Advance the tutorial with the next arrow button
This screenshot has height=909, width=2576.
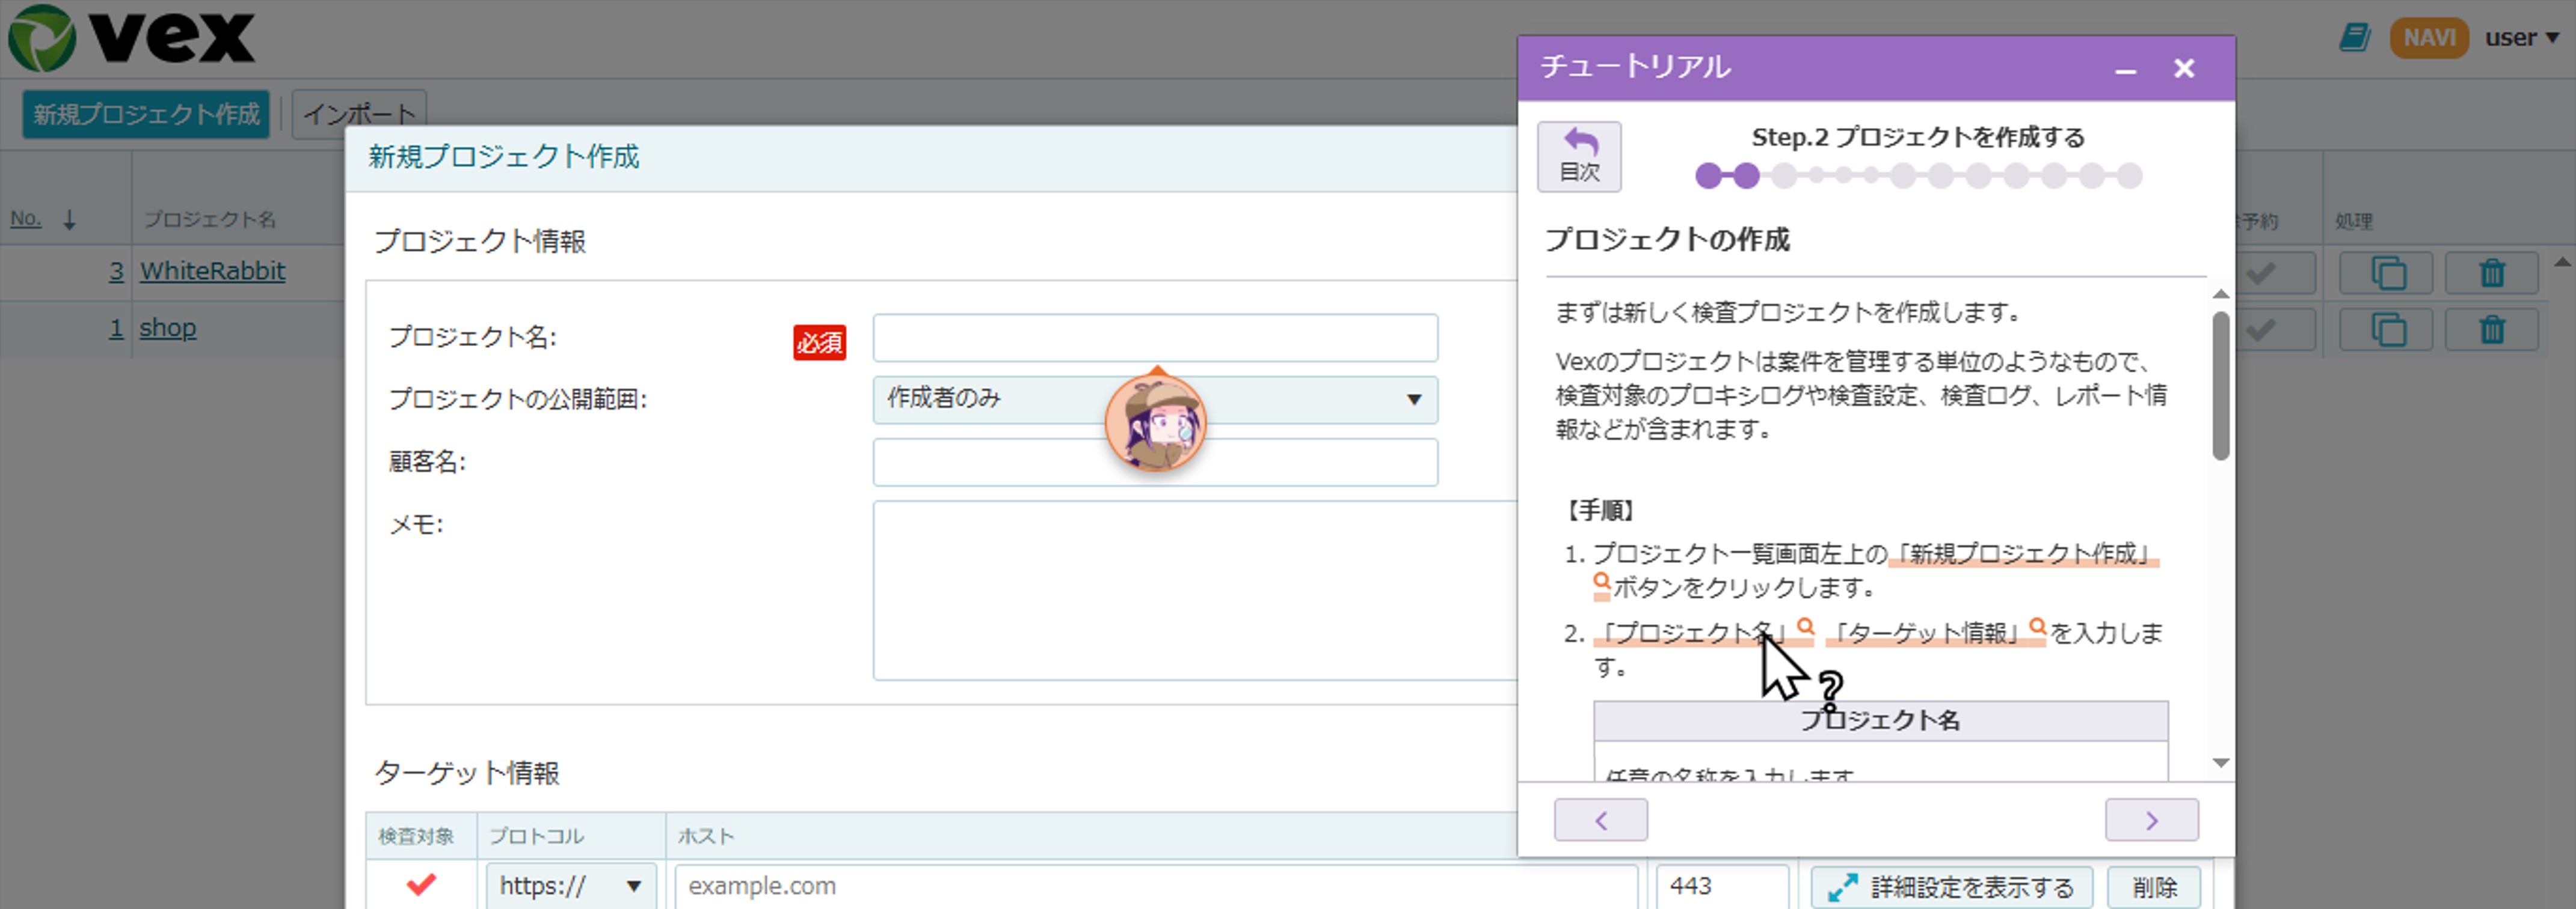pyautogui.click(x=2152, y=819)
